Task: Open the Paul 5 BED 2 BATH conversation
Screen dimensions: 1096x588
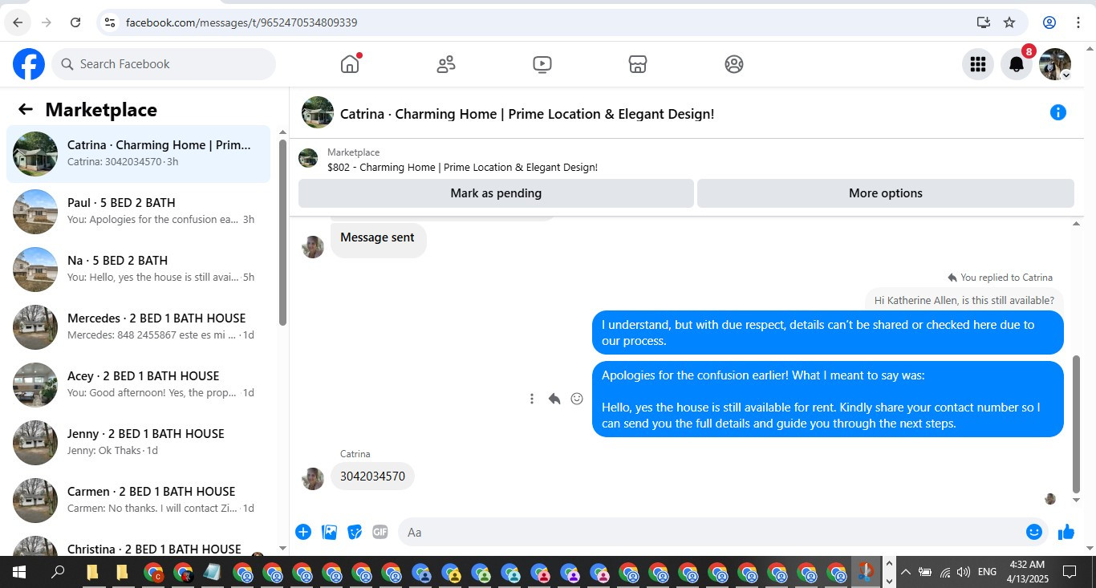Action: [138, 211]
